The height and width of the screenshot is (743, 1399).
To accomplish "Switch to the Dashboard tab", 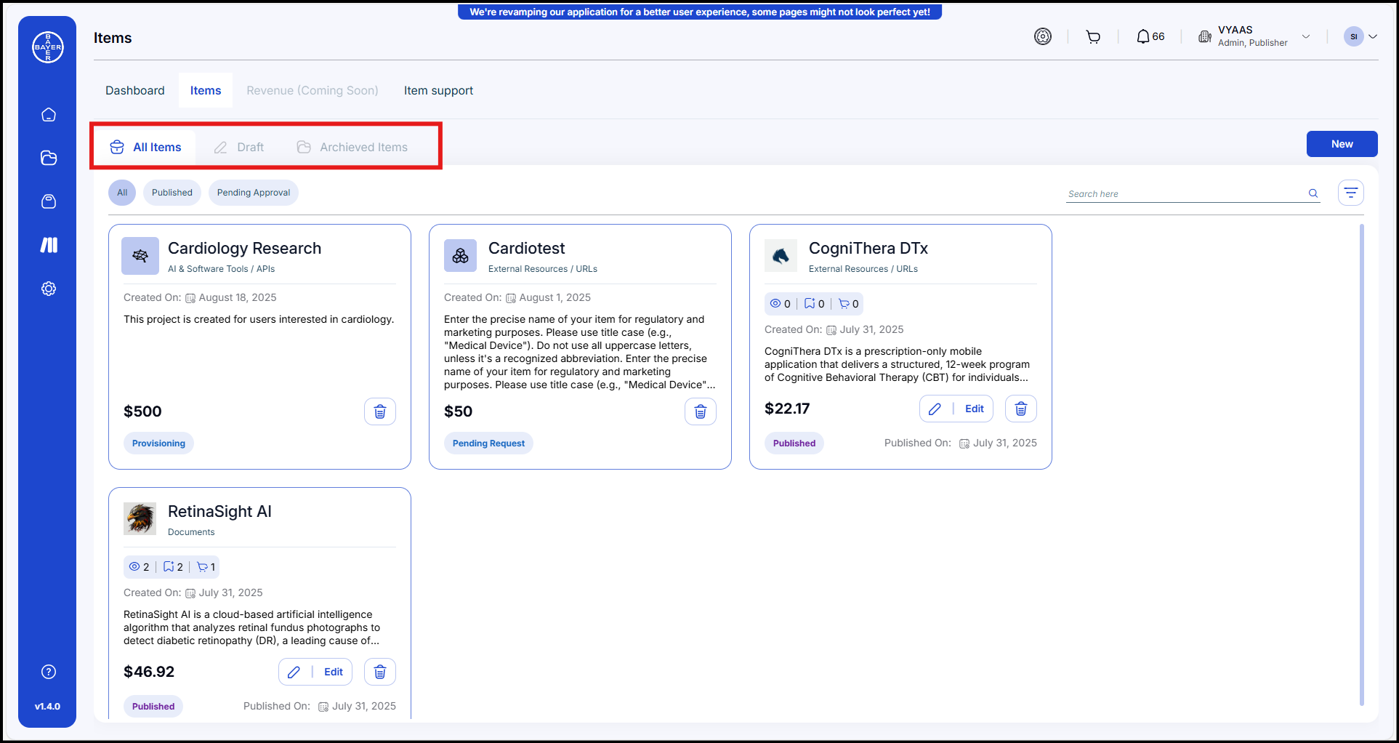I will pyautogui.click(x=135, y=90).
